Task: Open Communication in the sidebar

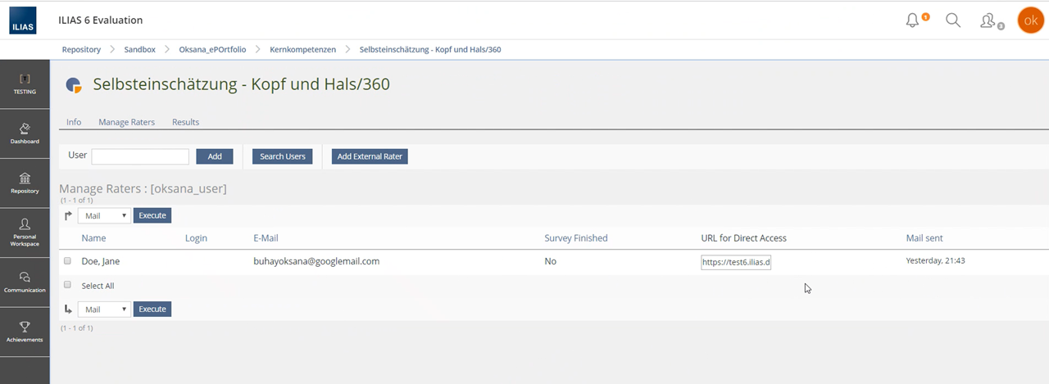Action: (25, 282)
